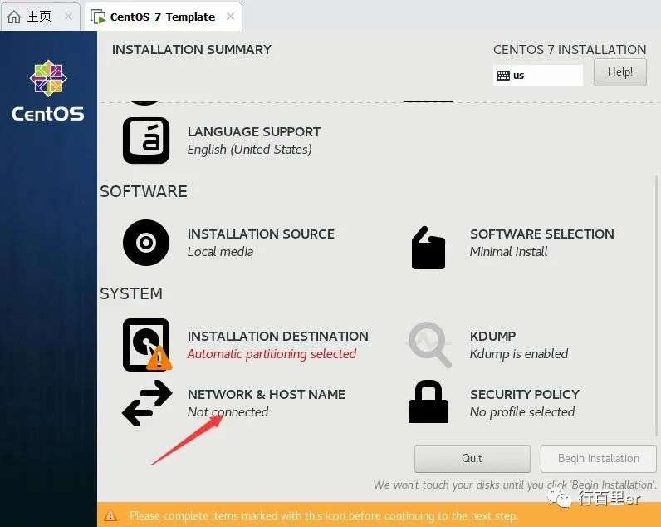
Task: Click the orange warning message text
Action: (324, 515)
